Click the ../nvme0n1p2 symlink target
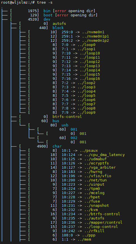The width and height of the screenshot is (136, 244). tap(95, 40)
